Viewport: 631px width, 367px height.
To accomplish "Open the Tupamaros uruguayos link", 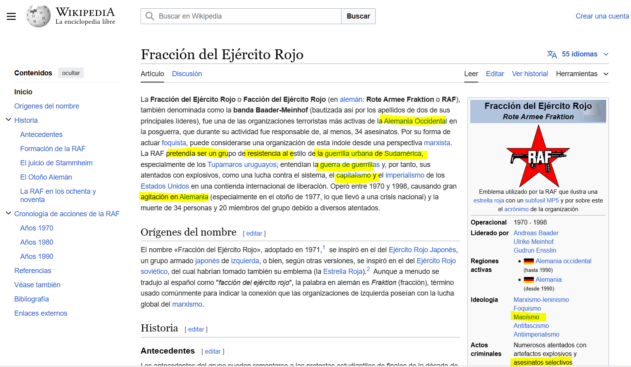I will [242, 165].
